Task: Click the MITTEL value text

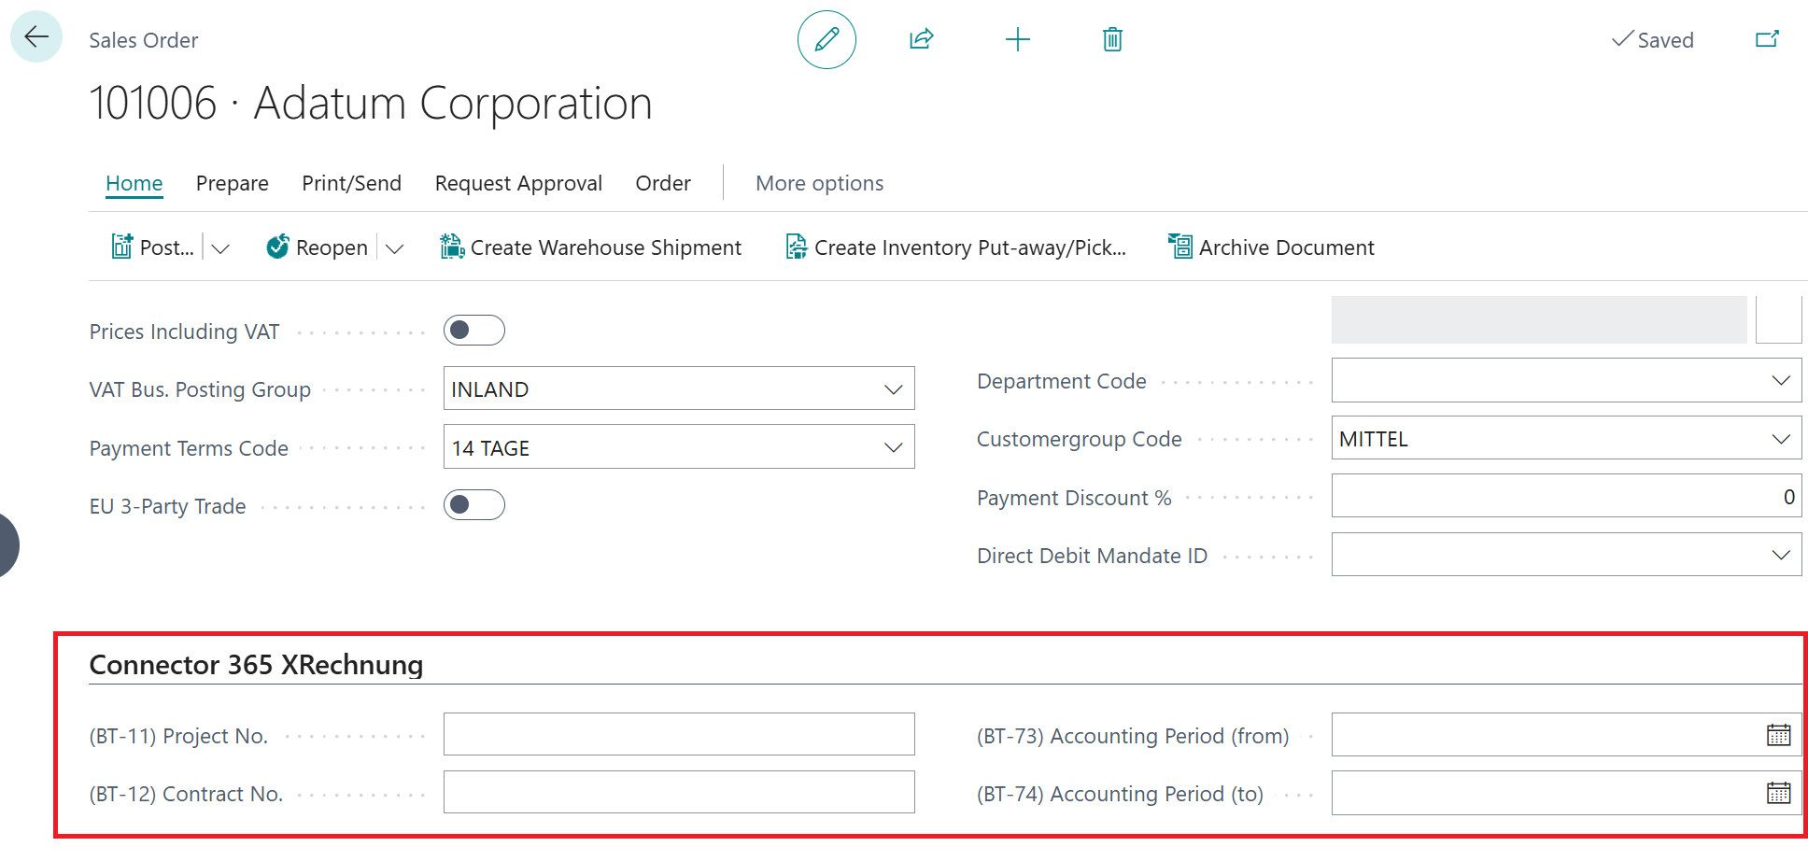Action: [x=1373, y=439]
